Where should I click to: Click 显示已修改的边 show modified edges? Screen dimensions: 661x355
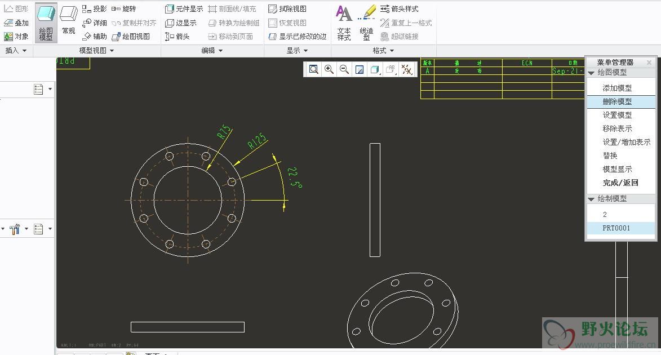point(298,37)
